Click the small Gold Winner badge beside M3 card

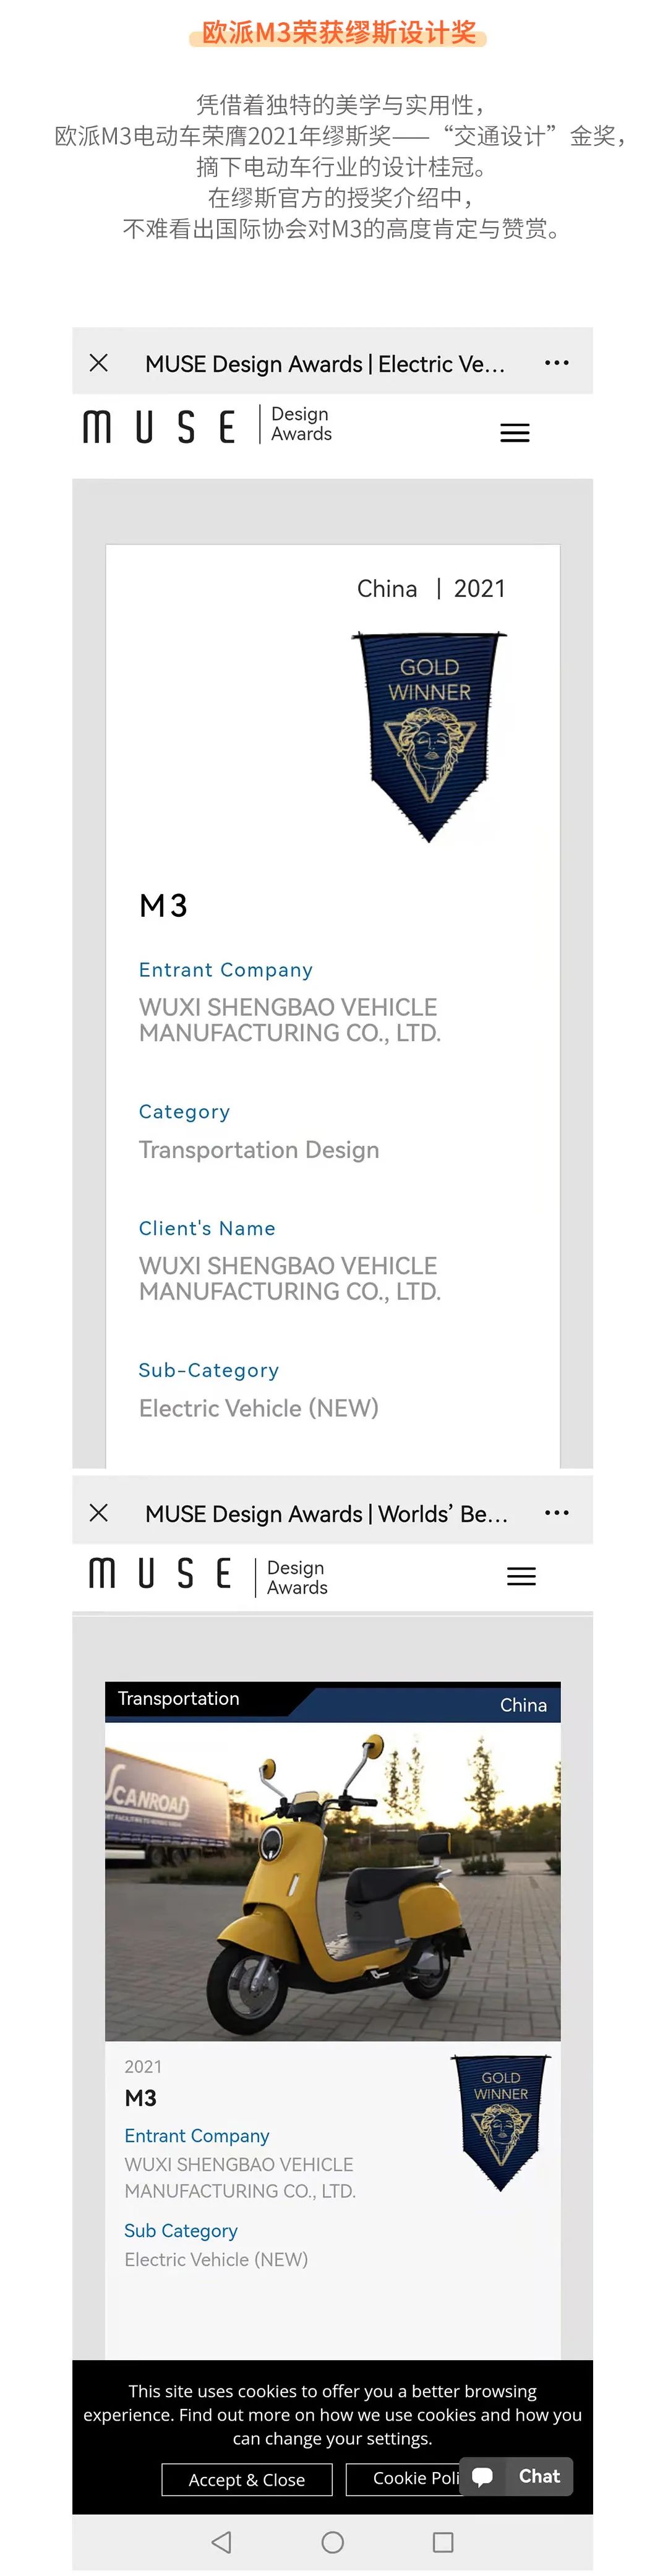(x=500, y=2122)
